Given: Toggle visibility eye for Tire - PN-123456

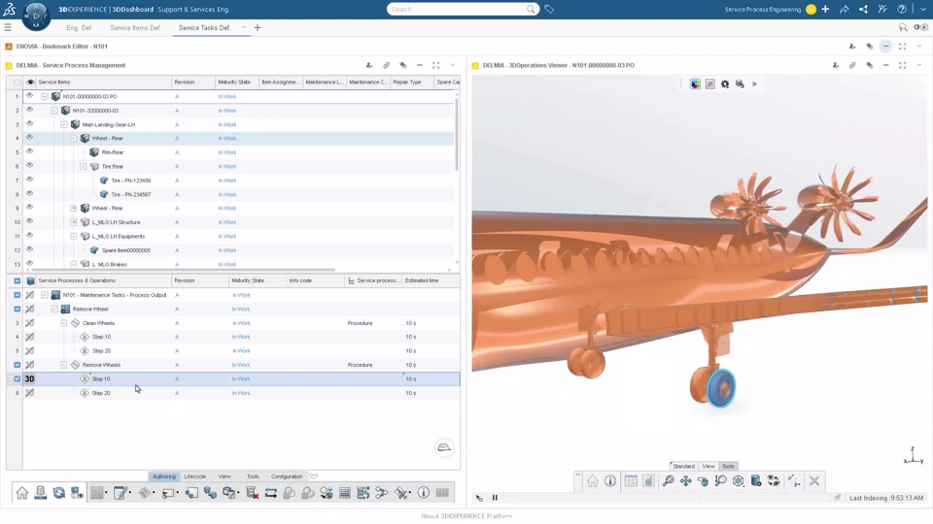Looking at the screenshot, I should pyautogui.click(x=30, y=180).
